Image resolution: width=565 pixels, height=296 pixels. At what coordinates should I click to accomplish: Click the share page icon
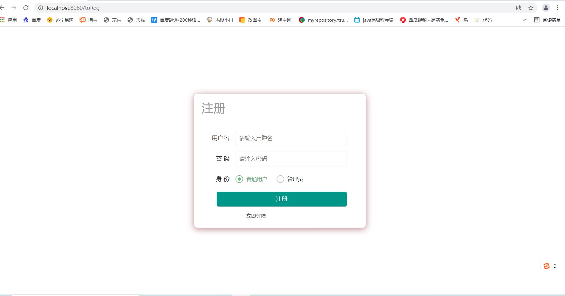click(519, 8)
